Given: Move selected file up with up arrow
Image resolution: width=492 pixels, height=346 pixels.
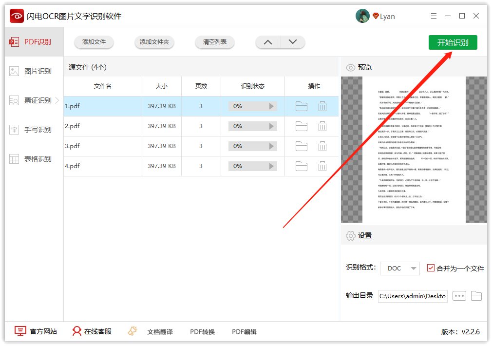Looking at the screenshot, I should (267, 42).
